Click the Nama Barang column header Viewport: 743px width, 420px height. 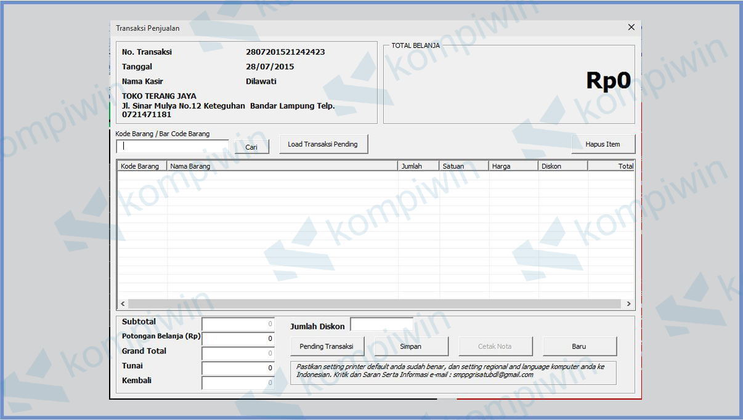click(x=282, y=166)
